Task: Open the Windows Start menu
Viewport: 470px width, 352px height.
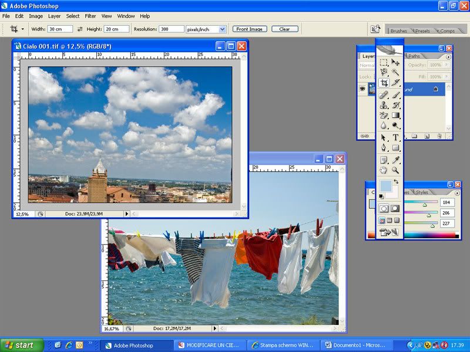Action: click(22, 345)
